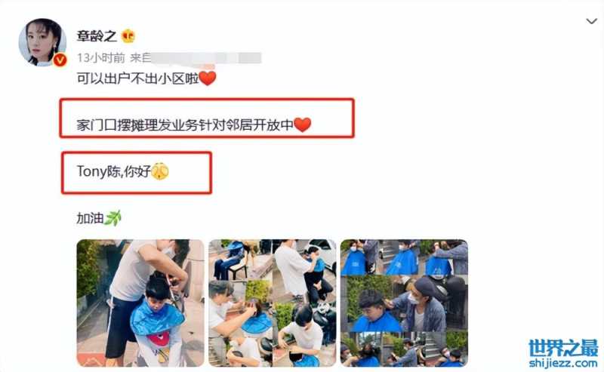Click the orange V verified badge
This screenshot has width=604, height=372.
[x=60, y=60]
